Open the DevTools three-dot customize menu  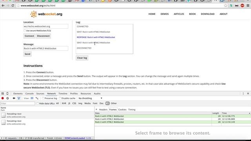(243, 94)
